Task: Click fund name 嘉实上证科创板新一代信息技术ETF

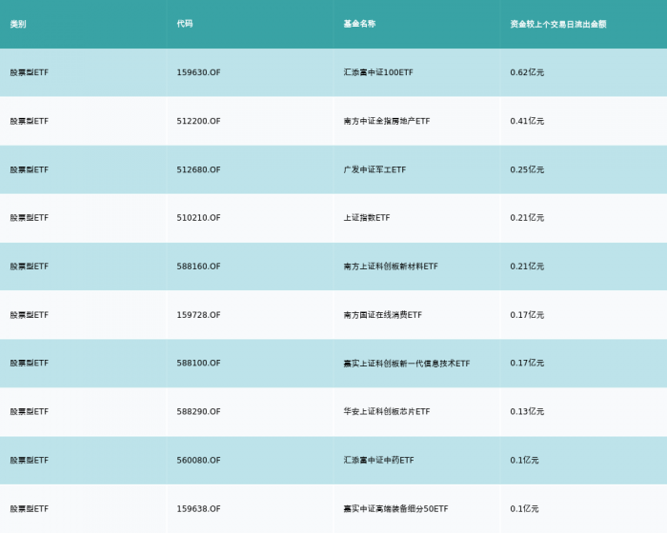Action: pos(407,364)
